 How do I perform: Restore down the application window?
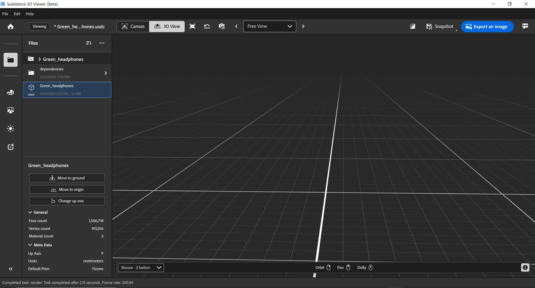tap(510, 4)
